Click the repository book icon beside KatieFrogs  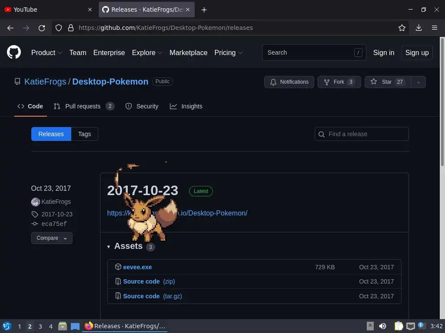[17, 82]
